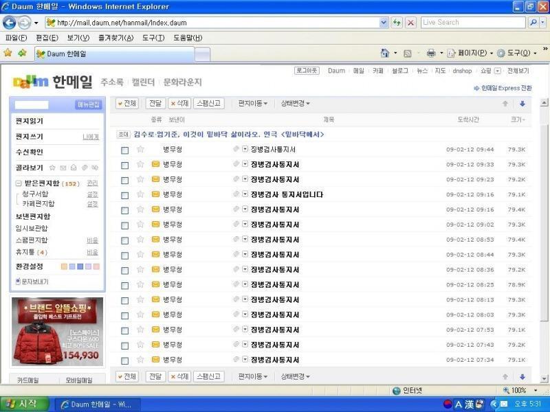Filter attachments via 골라보기 clip icon

tap(84, 168)
